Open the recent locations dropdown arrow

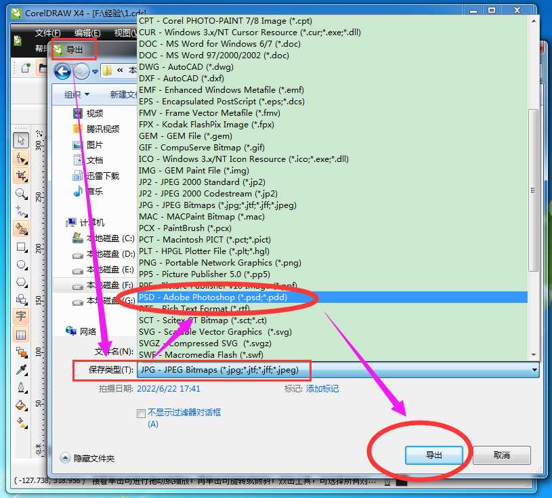click(95, 72)
